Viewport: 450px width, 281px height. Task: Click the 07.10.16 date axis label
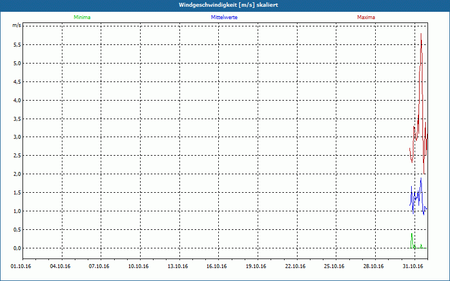[100, 266]
